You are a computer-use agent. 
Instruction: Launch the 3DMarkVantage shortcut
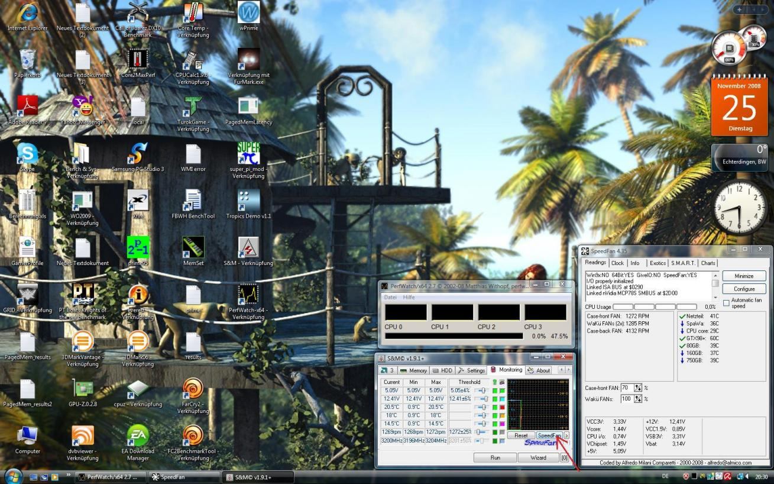[82, 348]
